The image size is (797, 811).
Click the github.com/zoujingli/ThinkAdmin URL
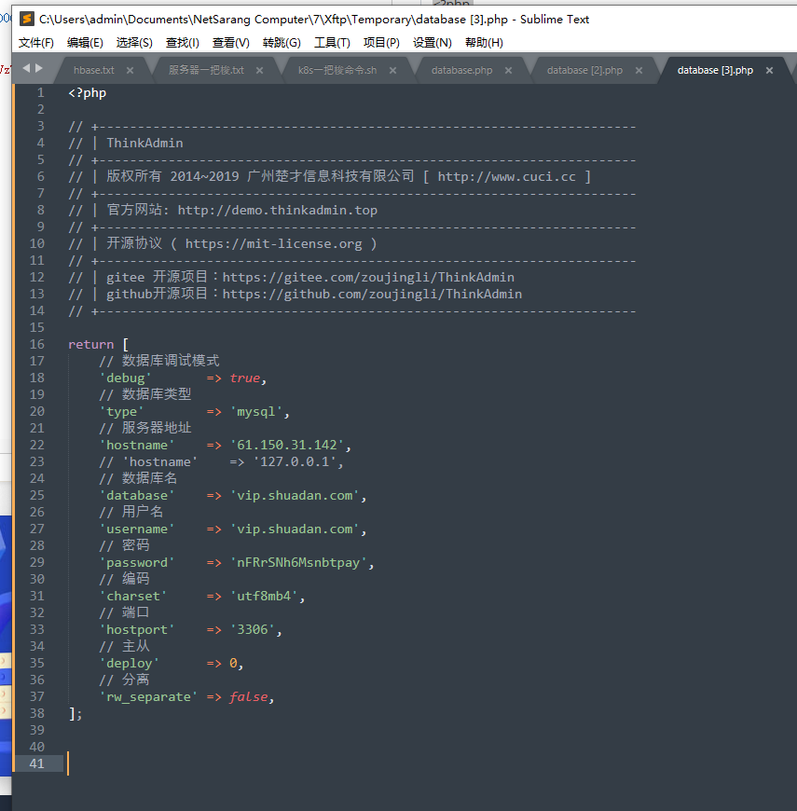pos(372,295)
